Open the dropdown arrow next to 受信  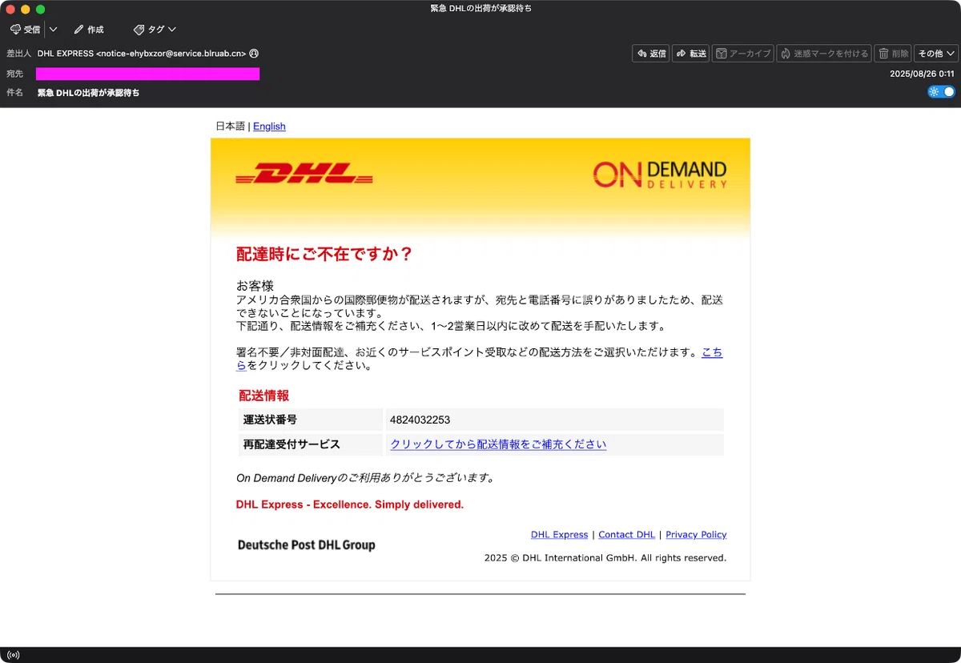[53, 30]
